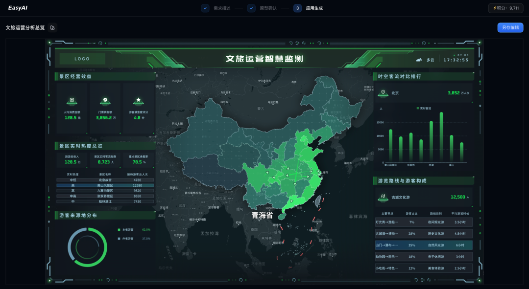The image size is (529, 289).
Task: Click the 另存编辑 button
Action: (x=510, y=27)
